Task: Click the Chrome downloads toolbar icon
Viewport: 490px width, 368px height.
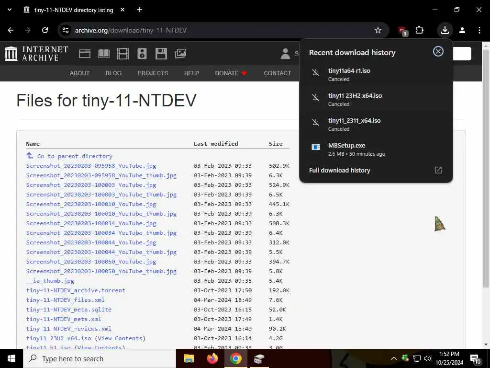Action: point(445,30)
